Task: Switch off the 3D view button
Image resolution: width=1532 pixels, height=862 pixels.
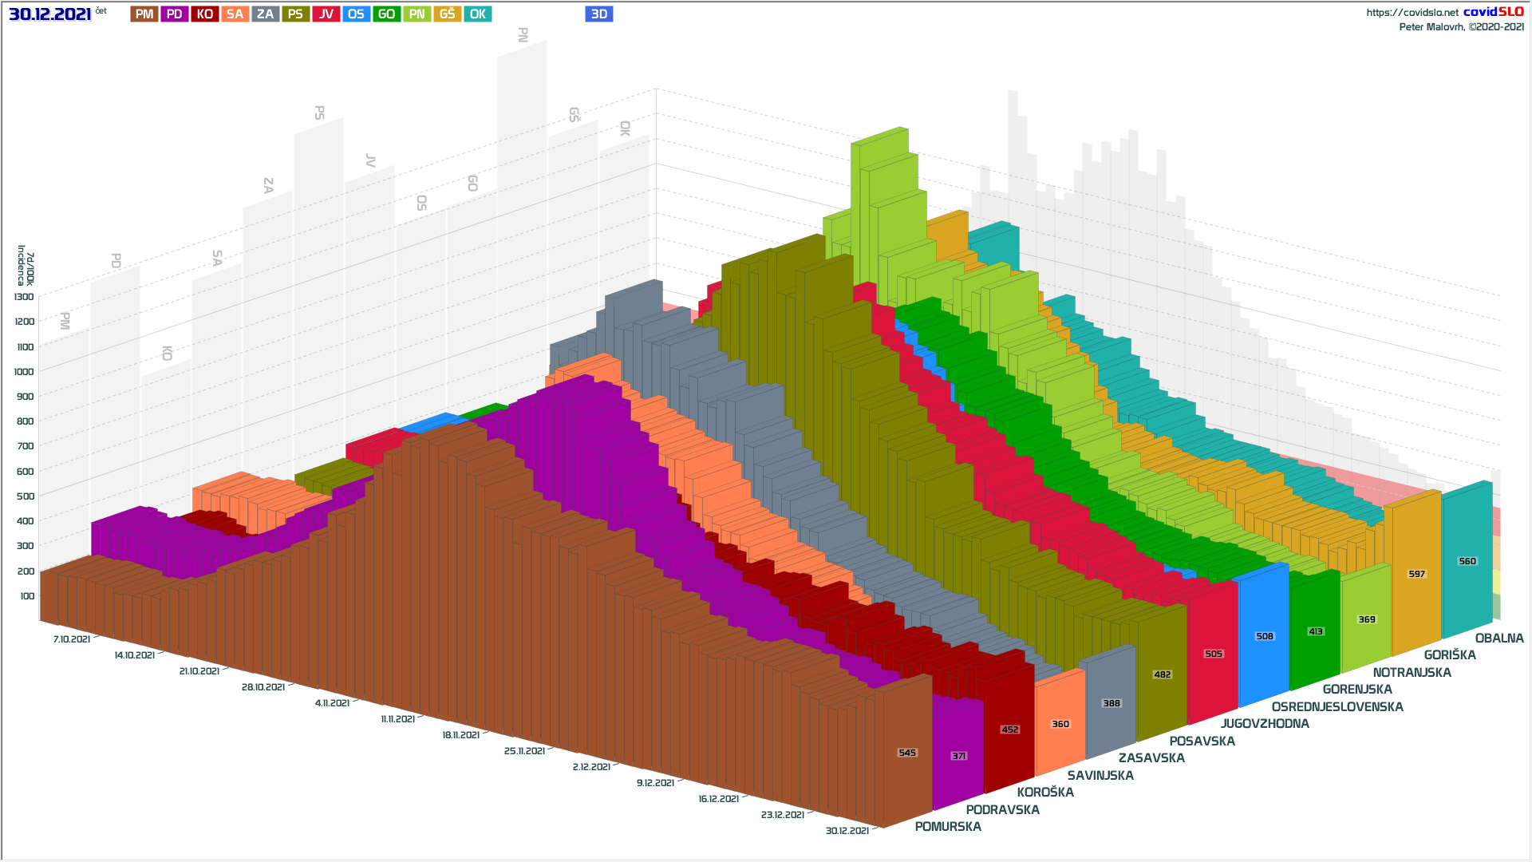Action: tap(599, 14)
